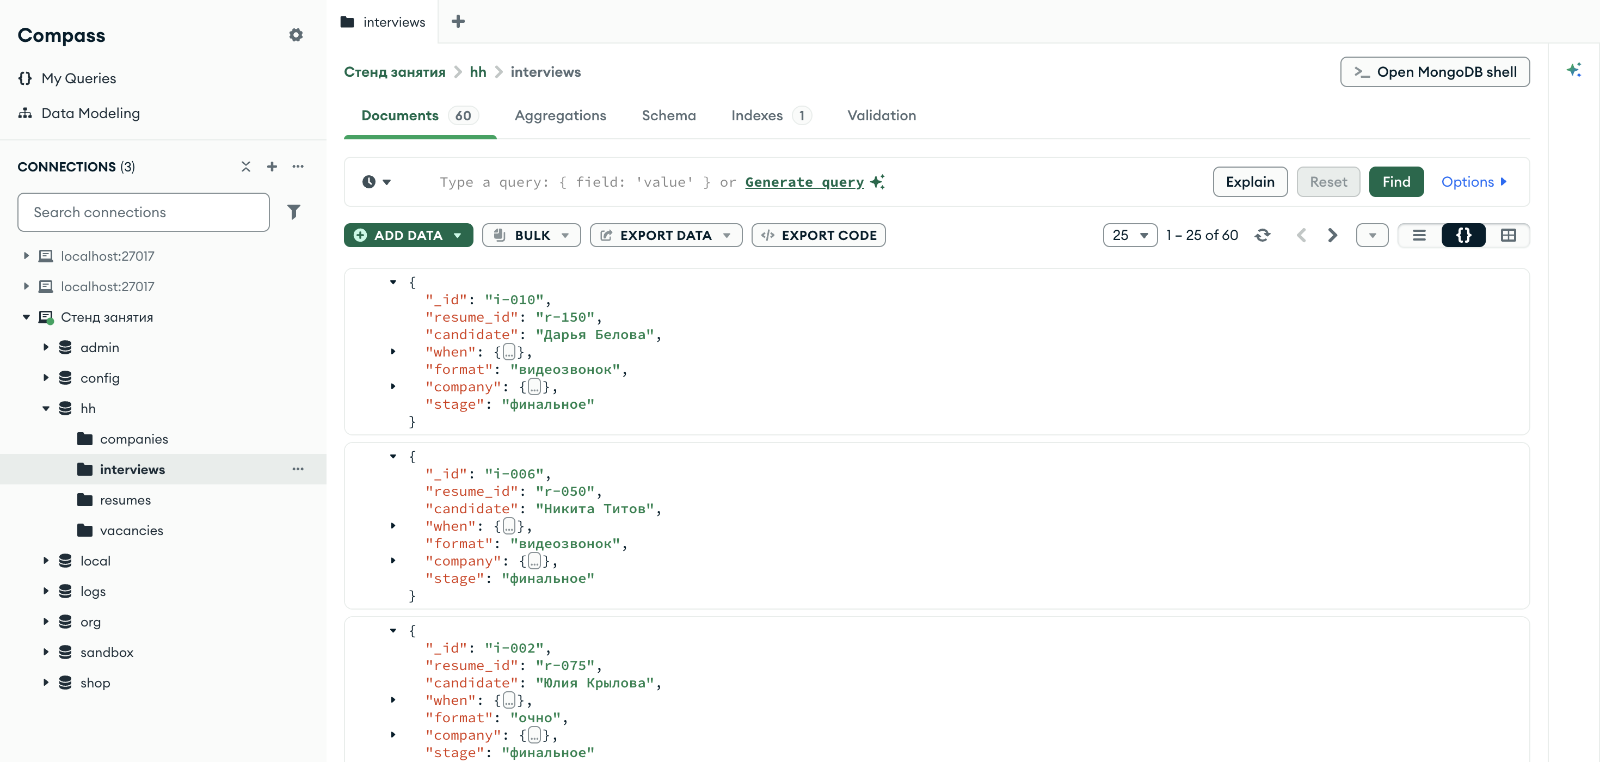Viewport: 1600px width, 762px height.
Task: Collapse the Стенд занятия connection
Action: click(x=26, y=317)
